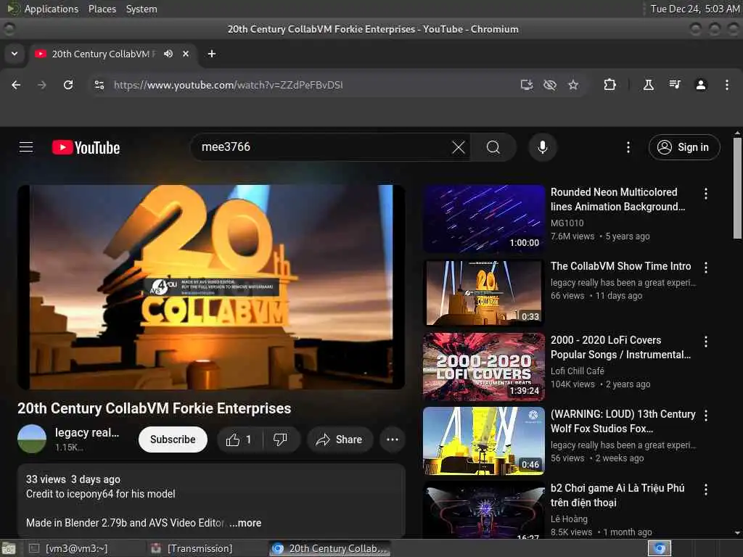The width and height of the screenshot is (743, 557).
Task: Open the Chromium three-dot menu
Action: pyautogui.click(x=727, y=85)
